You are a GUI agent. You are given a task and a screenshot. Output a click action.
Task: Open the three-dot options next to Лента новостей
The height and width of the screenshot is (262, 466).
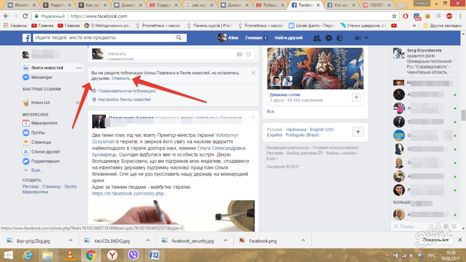79,68
